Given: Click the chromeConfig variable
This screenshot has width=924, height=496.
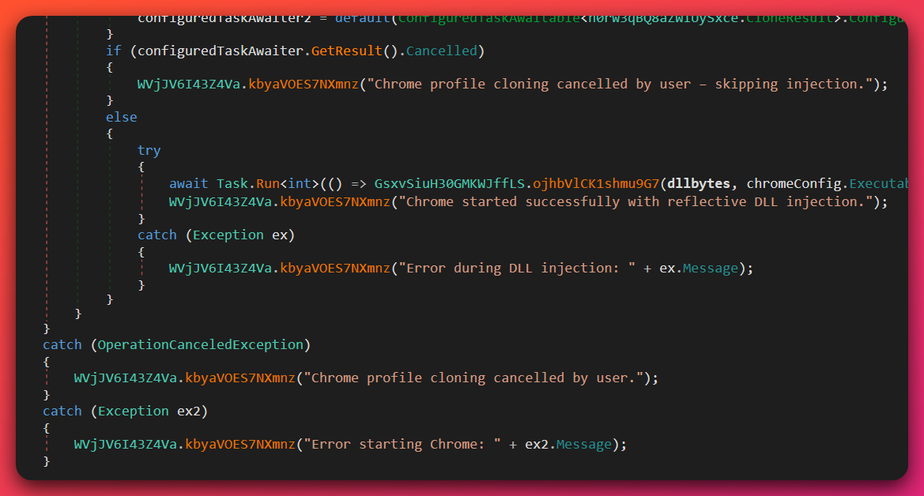Looking at the screenshot, I should pos(794,184).
